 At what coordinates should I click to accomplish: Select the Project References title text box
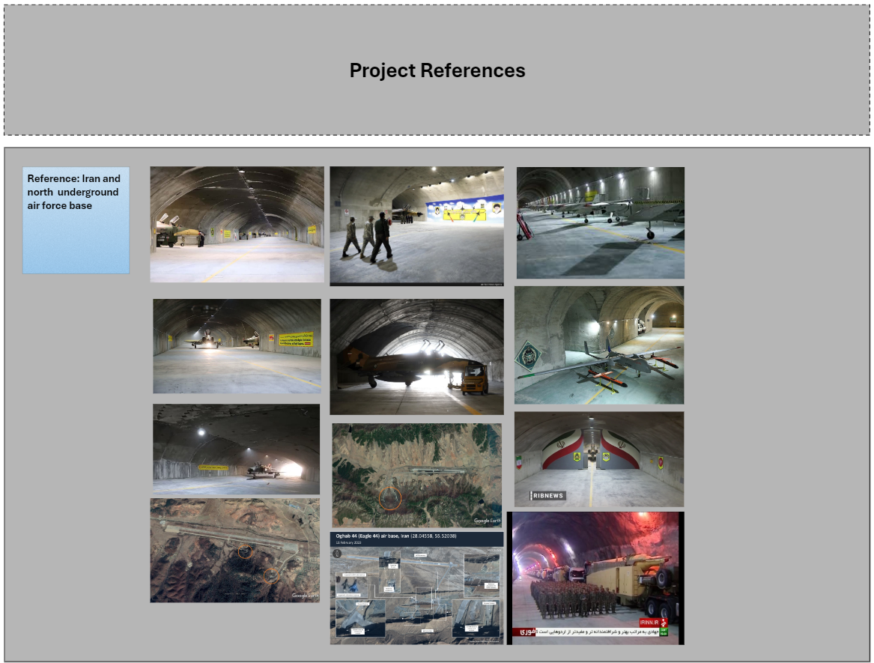pyautogui.click(x=437, y=70)
